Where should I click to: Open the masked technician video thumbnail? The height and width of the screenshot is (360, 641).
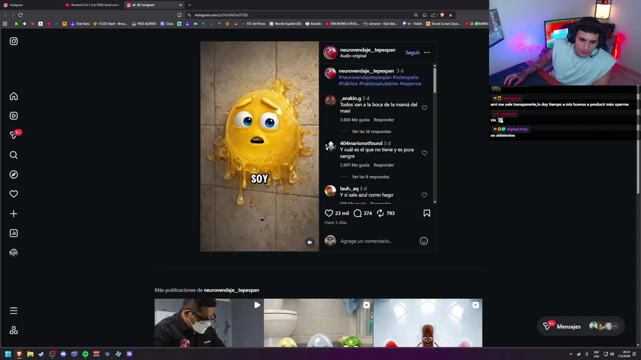(209, 323)
